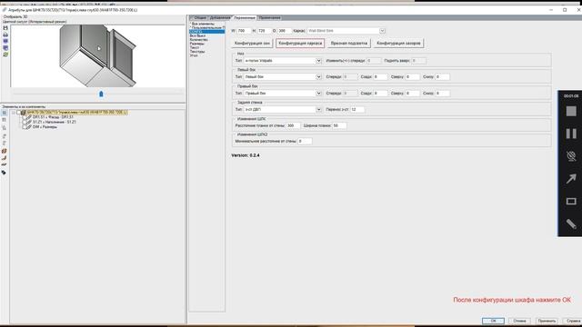Click the Справка button

(573, 321)
